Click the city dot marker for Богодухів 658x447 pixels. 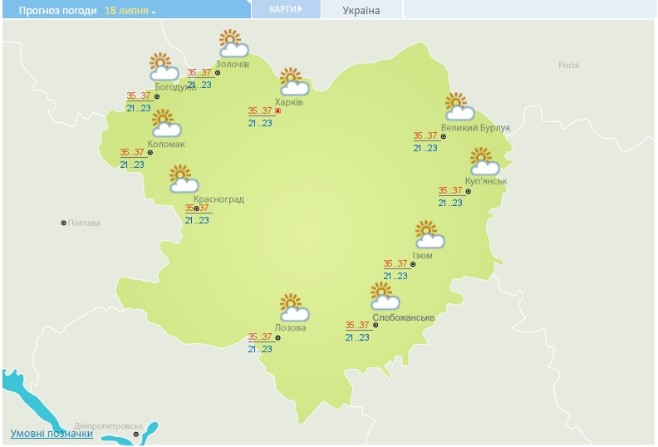coord(157,97)
